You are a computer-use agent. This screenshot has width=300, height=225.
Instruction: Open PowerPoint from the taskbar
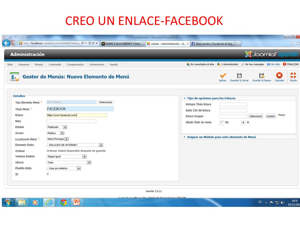pyautogui.click(x=77, y=202)
